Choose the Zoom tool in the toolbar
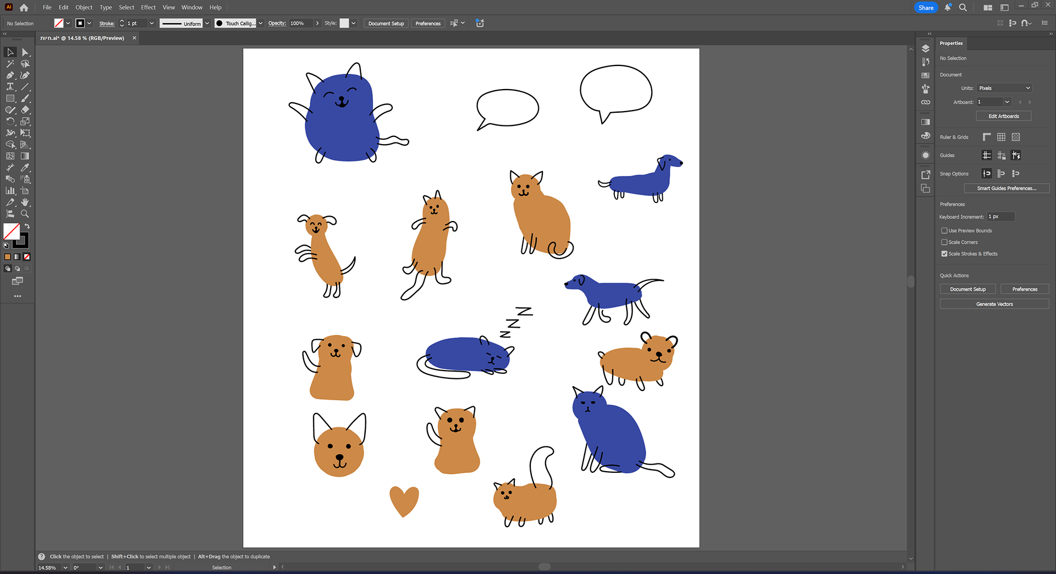 point(25,214)
